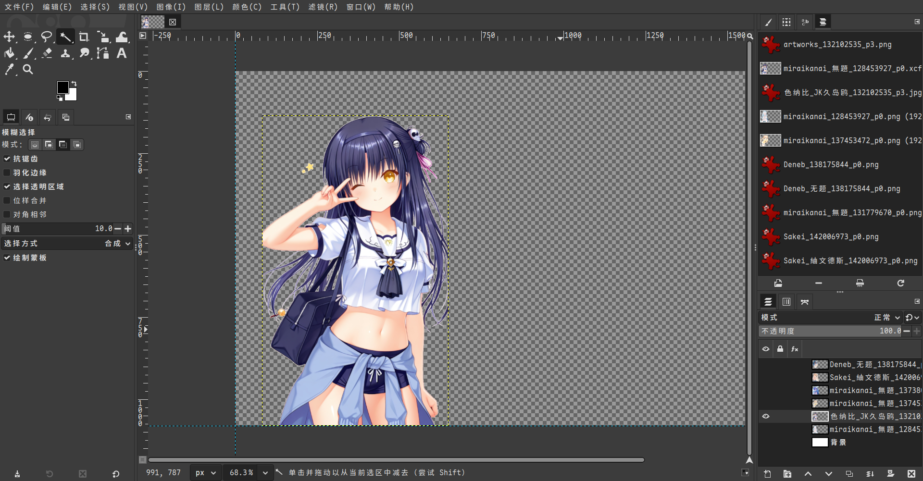Open the 图层(L) menu

209,7
